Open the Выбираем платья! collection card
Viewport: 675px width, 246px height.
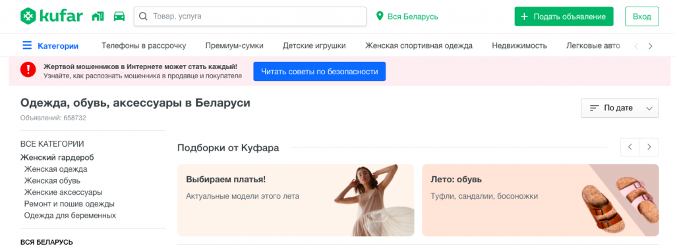296,200
